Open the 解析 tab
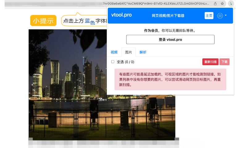This screenshot has width=236, height=148. (x=143, y=52)
